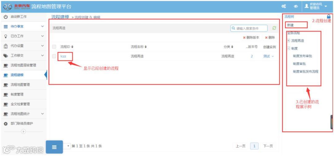Click the cup icon beside 流程地图统计
Image resolution: width=334 pixels, height=156 pixels.
point(6,114)
